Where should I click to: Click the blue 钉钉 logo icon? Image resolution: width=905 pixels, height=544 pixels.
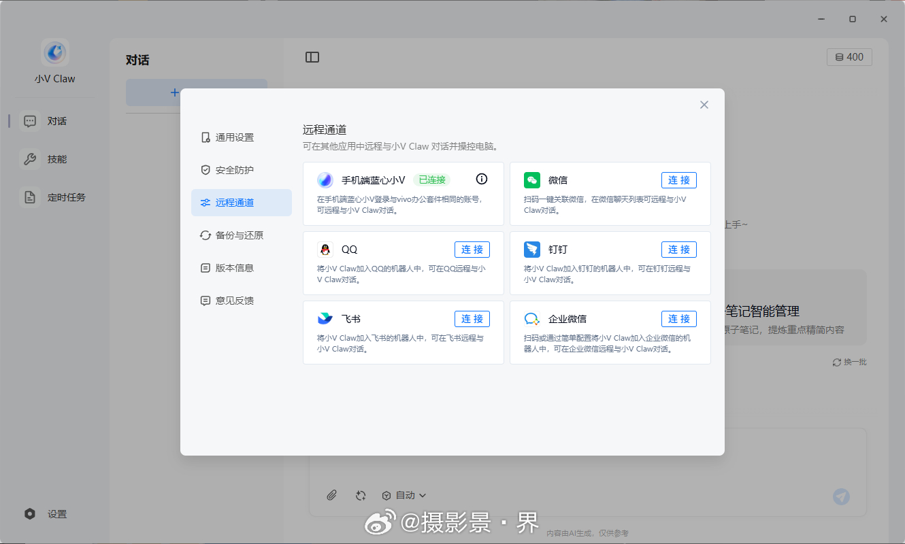tap(532, 250)
